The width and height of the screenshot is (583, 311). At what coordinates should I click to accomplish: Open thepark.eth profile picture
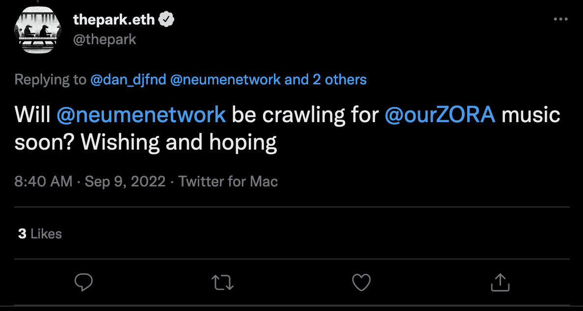click(37, 30)
